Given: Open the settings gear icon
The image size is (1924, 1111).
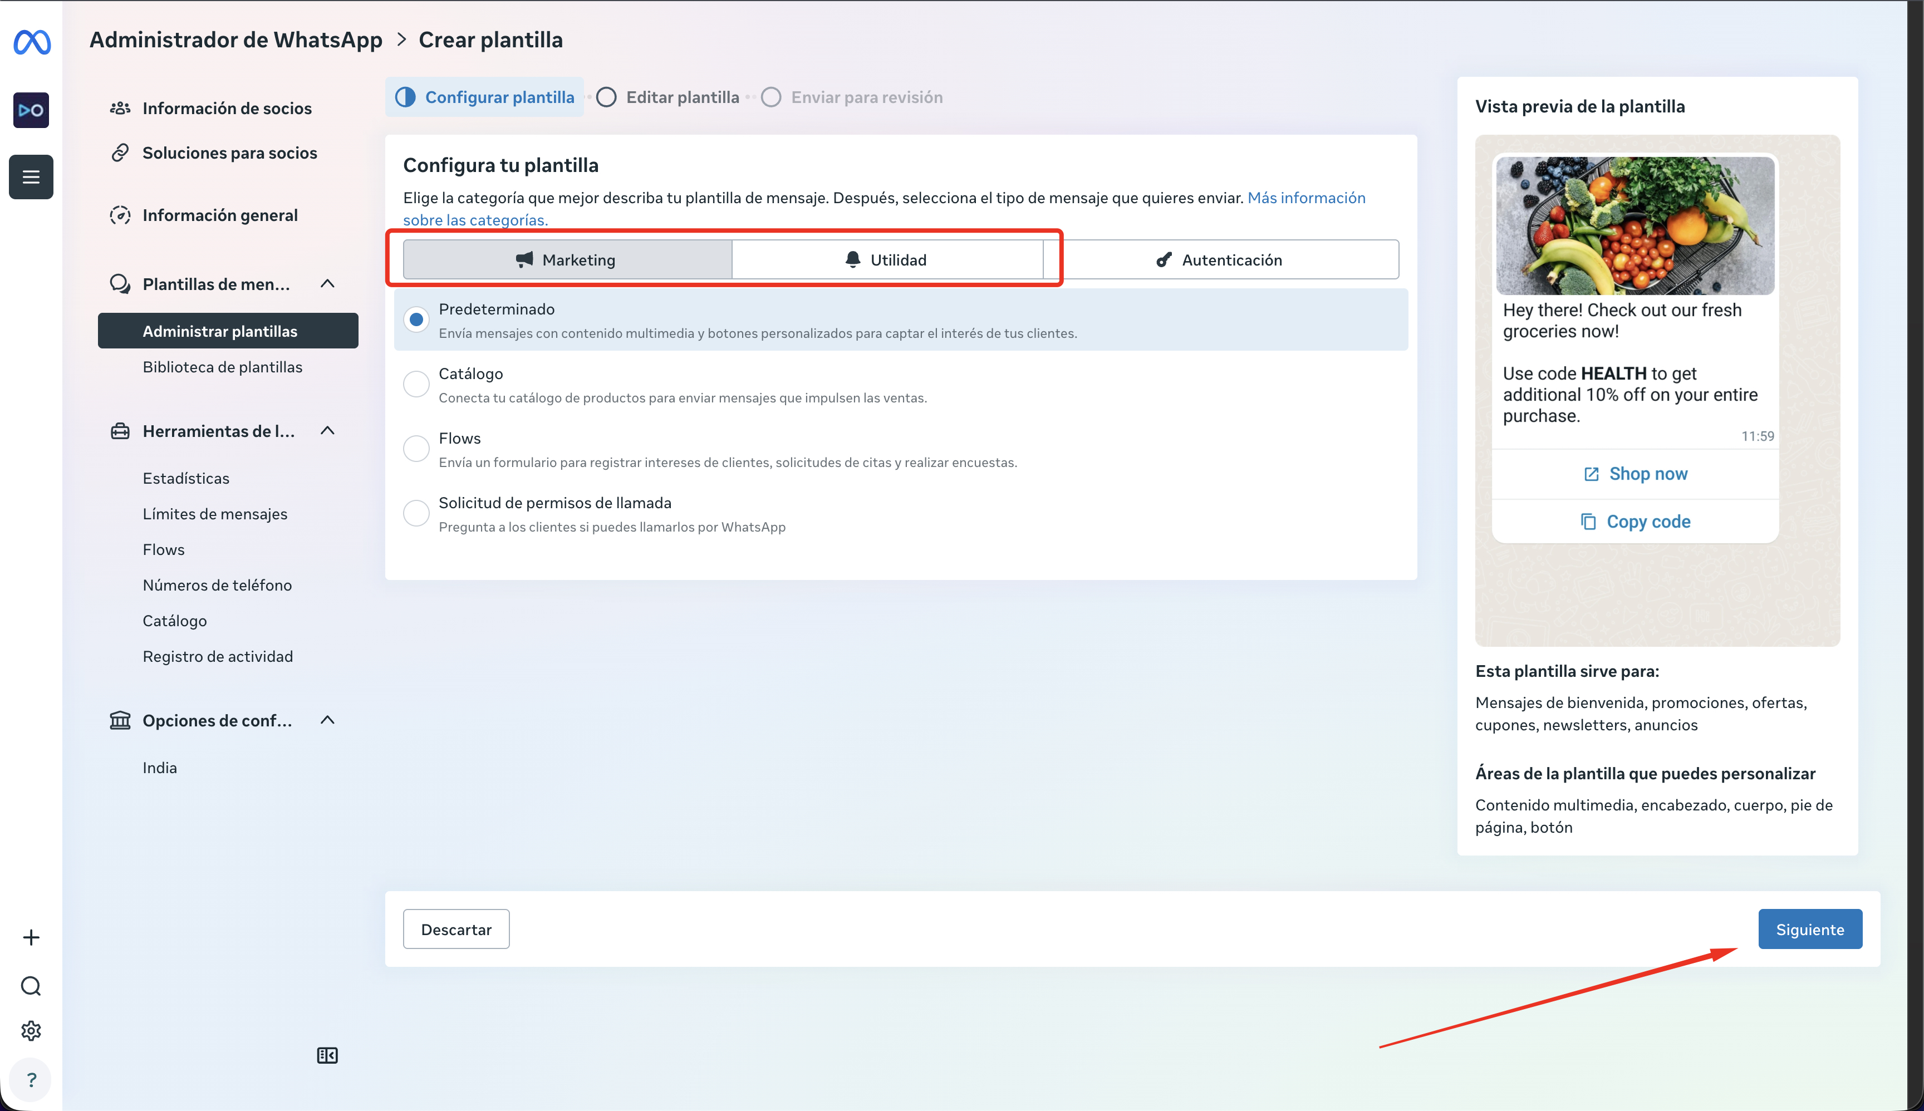Looking at the screenshot, I should (x=31, y=1031).
